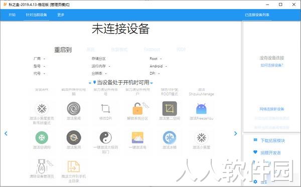301x187 pixels.
Task: Click the dark square crop-frame app icon
Action: (170, 109)
